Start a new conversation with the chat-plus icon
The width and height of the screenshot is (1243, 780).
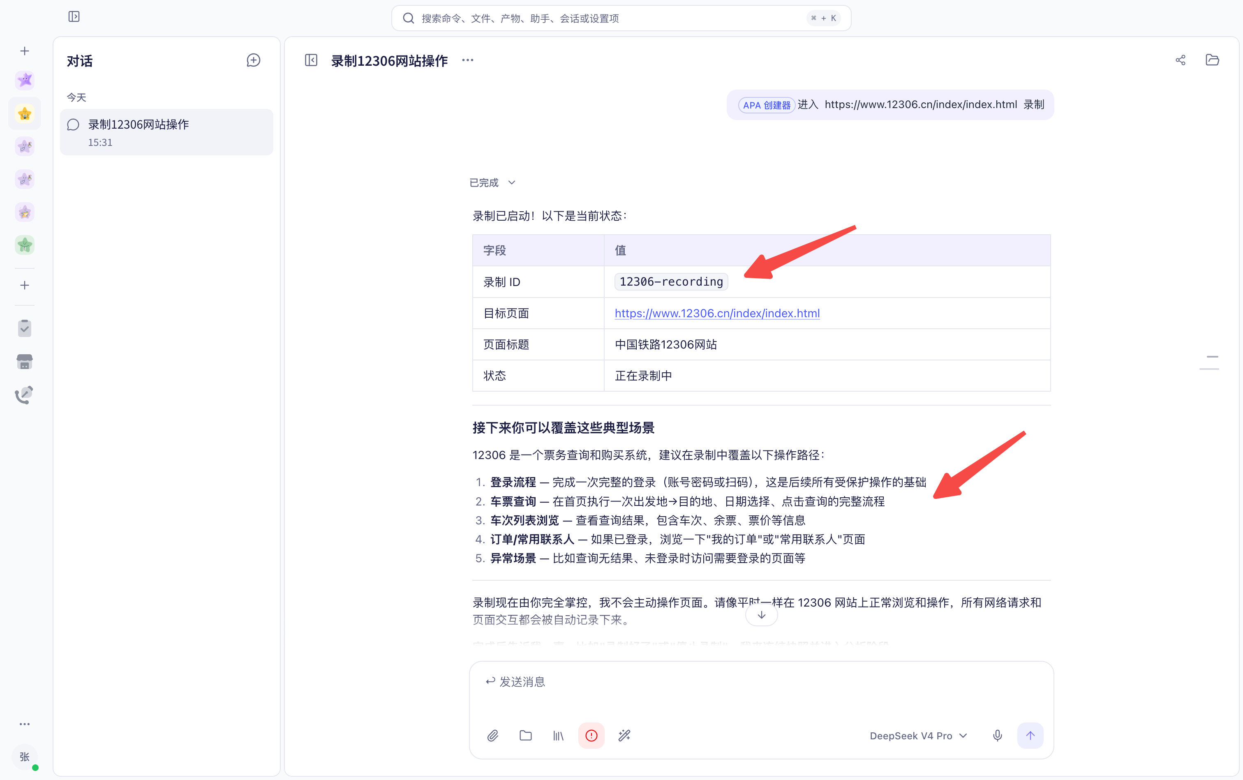[253, 60]
